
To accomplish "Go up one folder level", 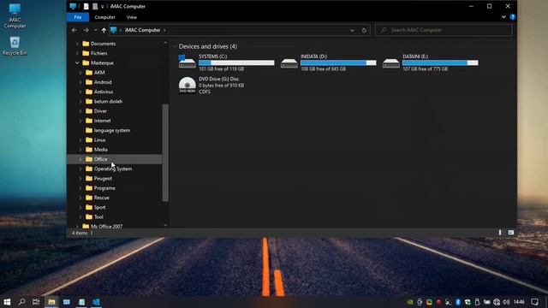I will [104, 31].
